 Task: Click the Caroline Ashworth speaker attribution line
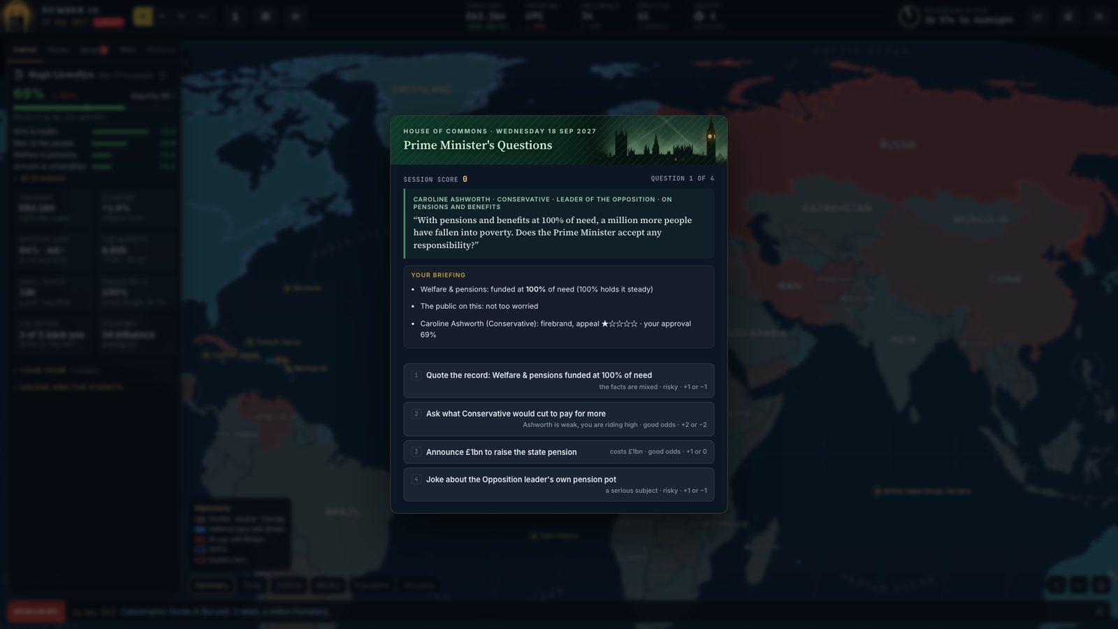[x=542, y=203]
